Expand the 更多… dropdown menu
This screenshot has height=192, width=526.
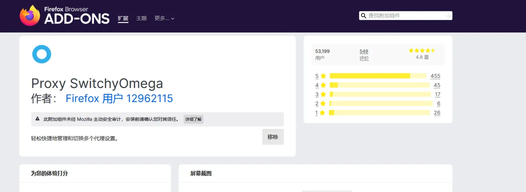coord(164,18)
